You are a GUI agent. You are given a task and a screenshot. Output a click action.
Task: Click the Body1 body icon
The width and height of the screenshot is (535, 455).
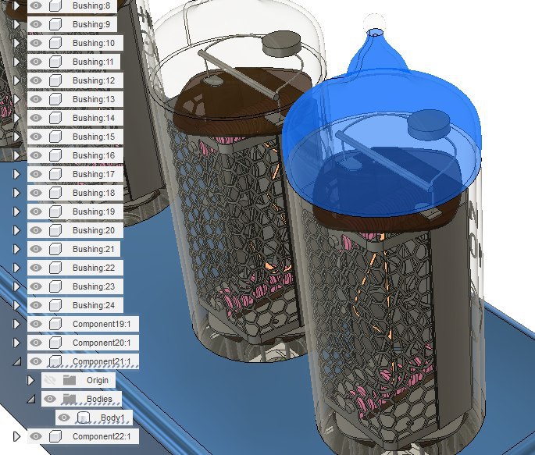pyautogui.click(x=84, y=418)
